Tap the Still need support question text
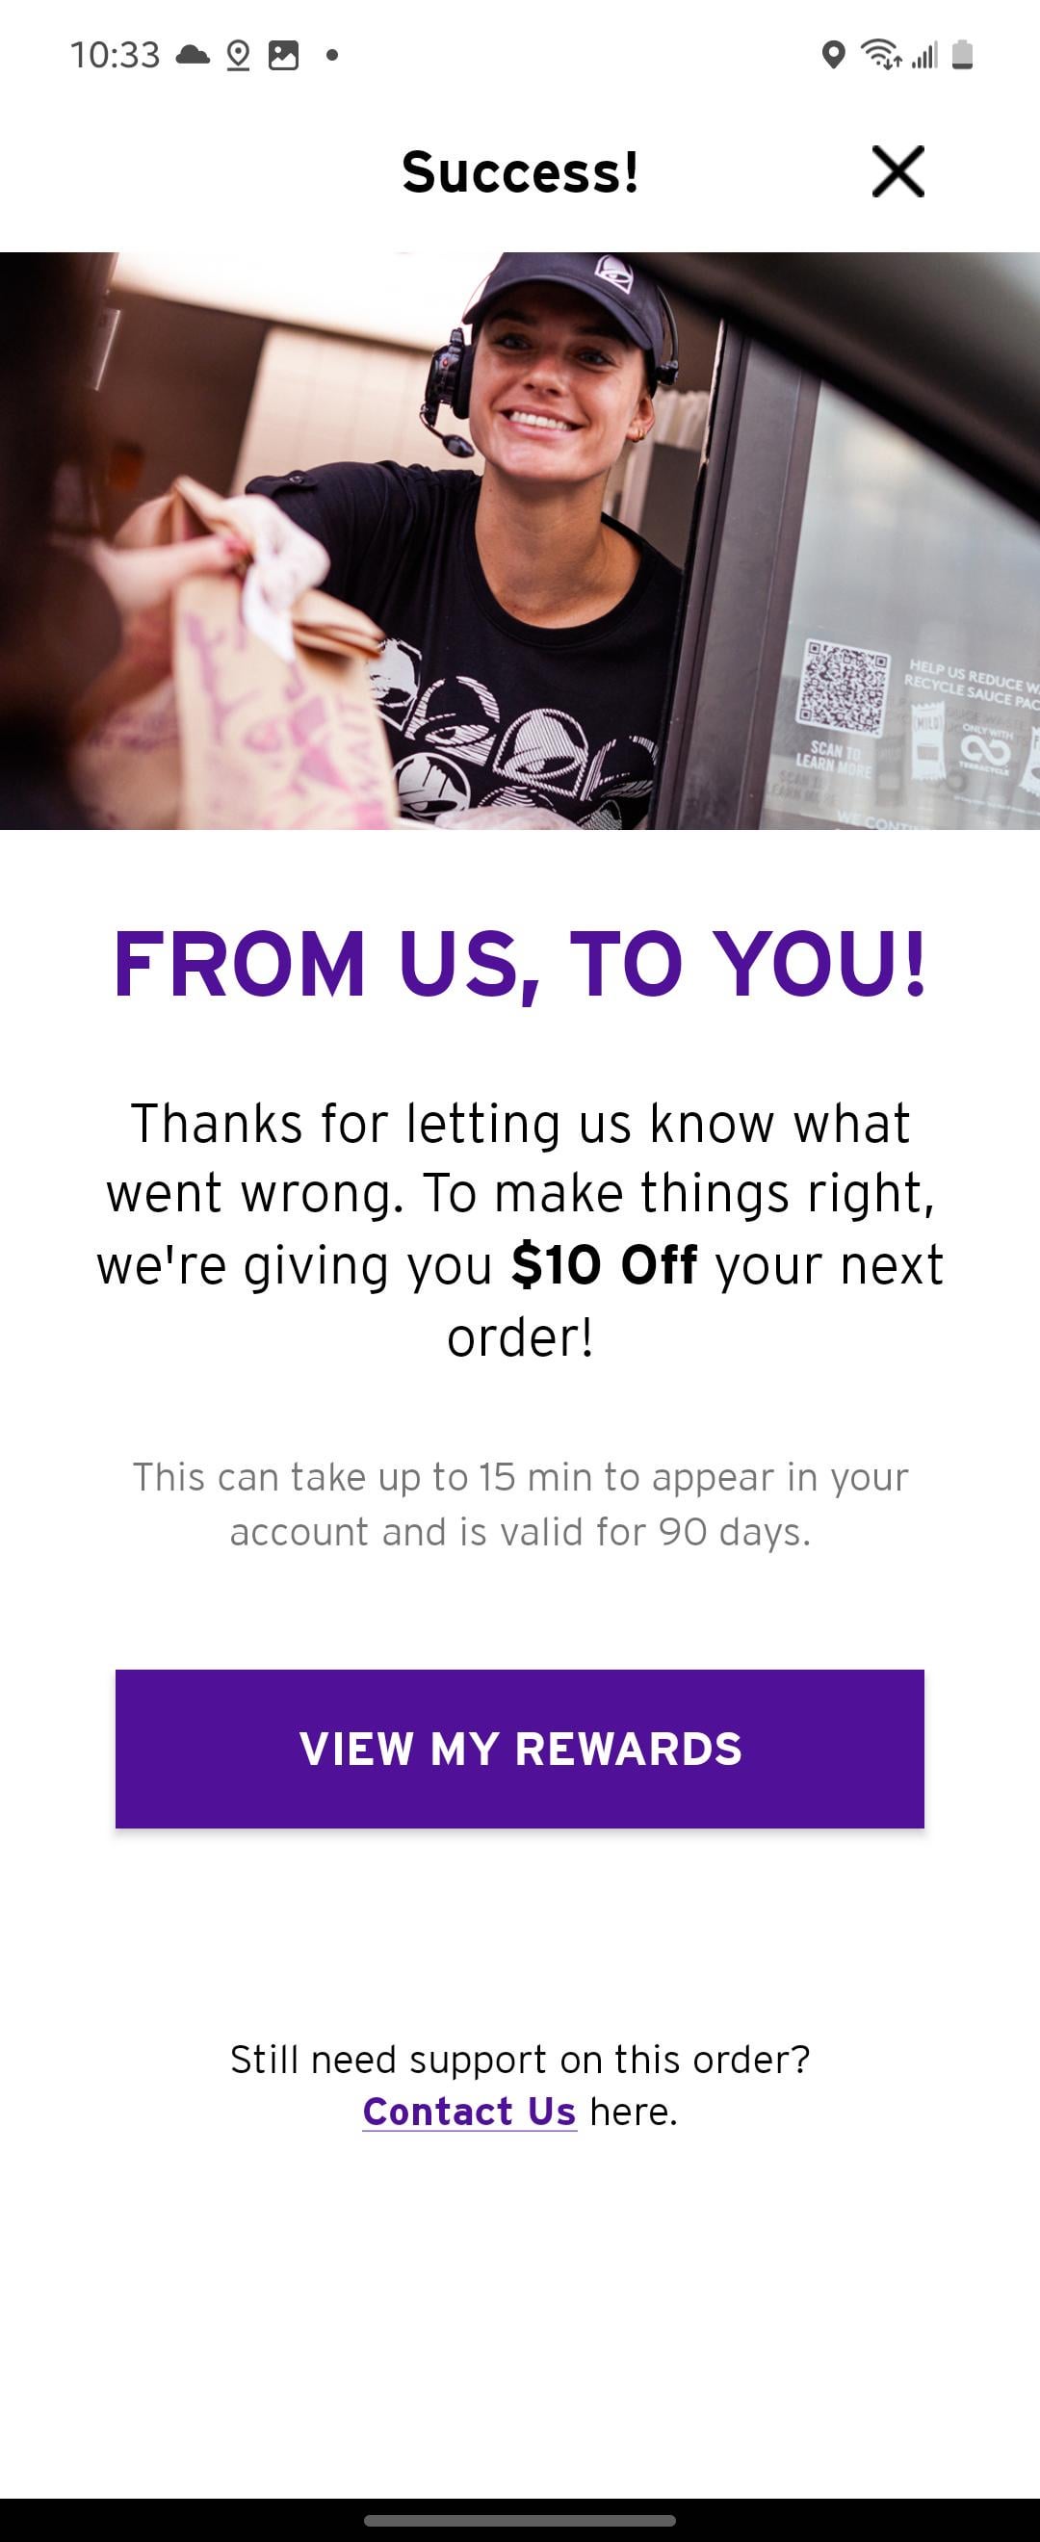 tap(520, 2060)
